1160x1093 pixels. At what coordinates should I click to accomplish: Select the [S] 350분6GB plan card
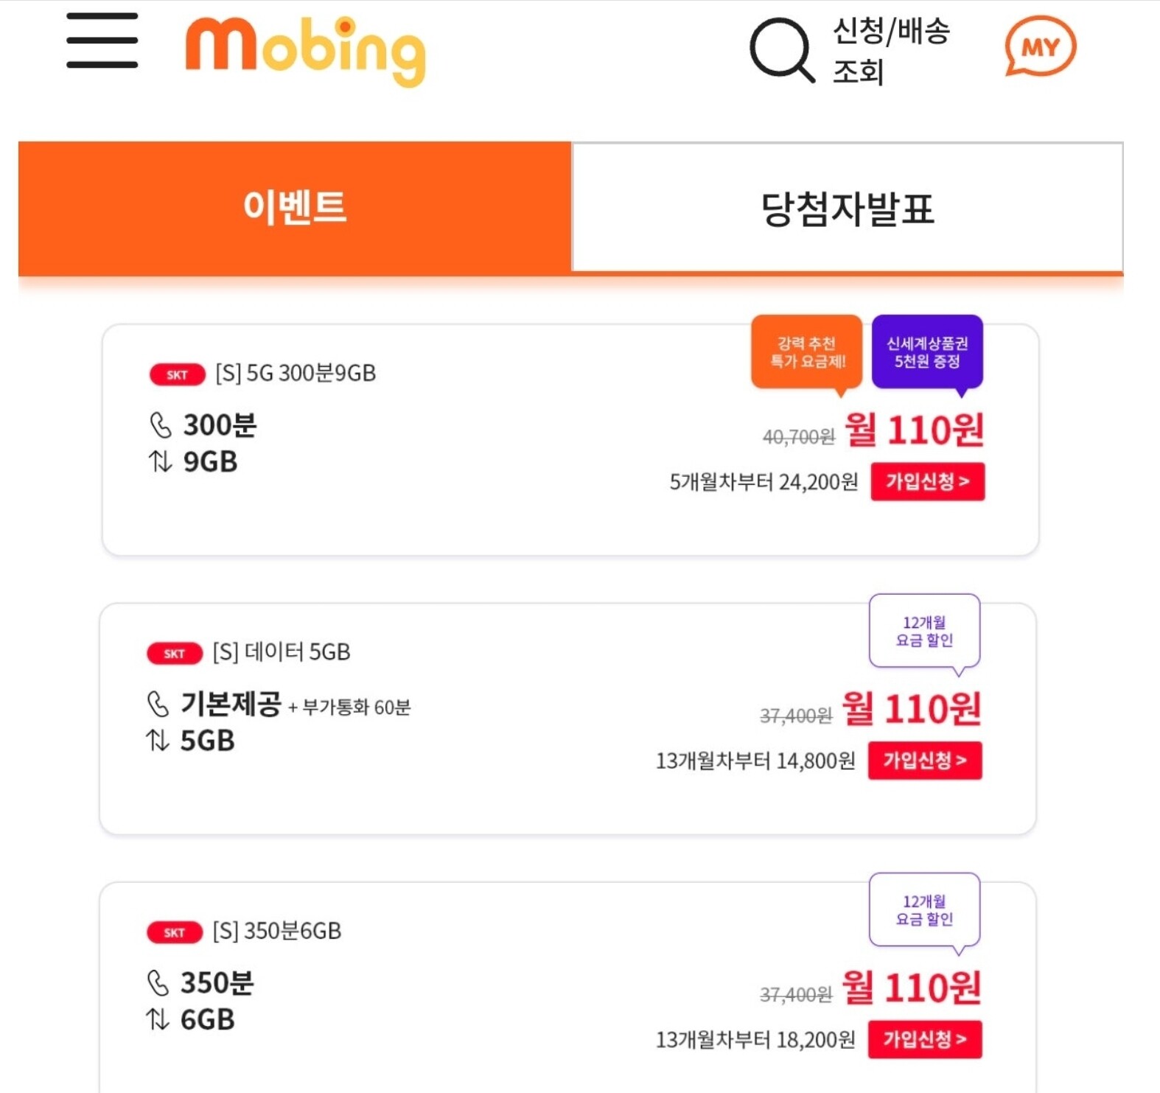click(567, 988)
